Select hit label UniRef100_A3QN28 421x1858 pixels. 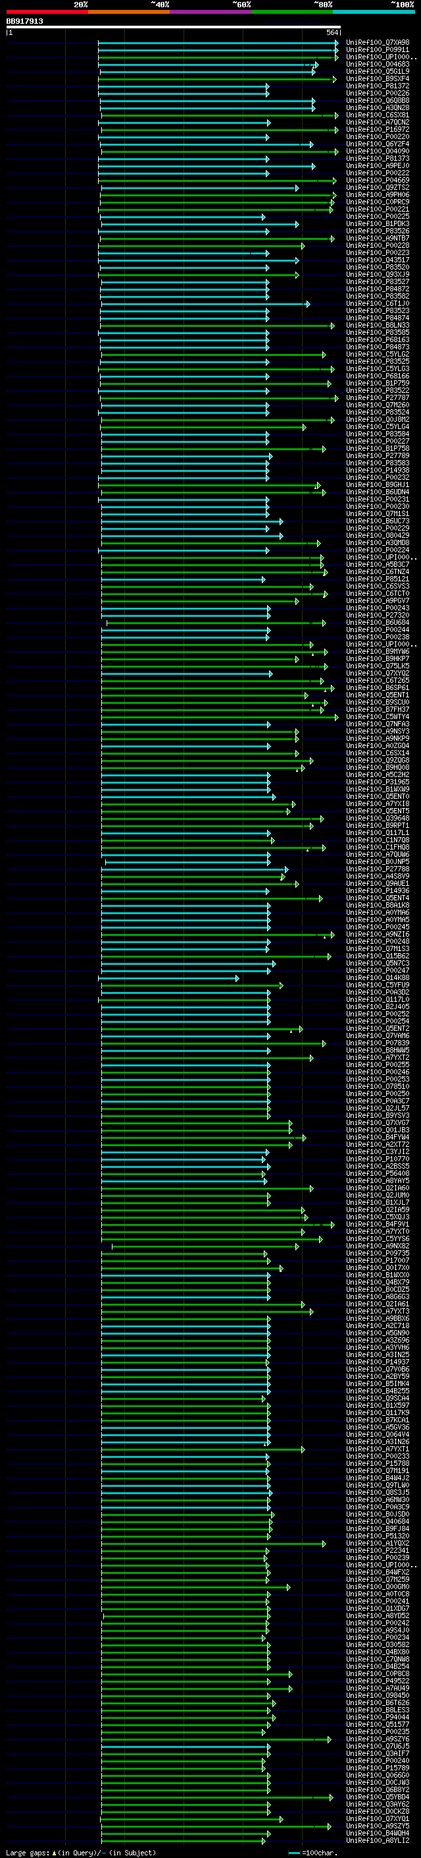378,107
